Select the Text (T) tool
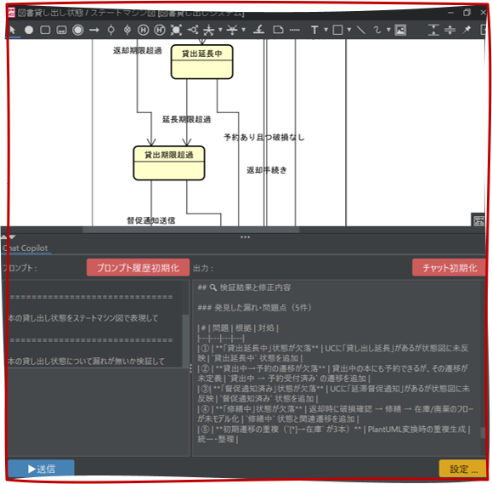 314,30
